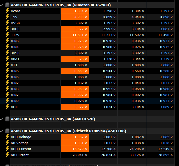Click VIN4 minimum value 0.960 V
Screen dimensions: 179x166
109,47
